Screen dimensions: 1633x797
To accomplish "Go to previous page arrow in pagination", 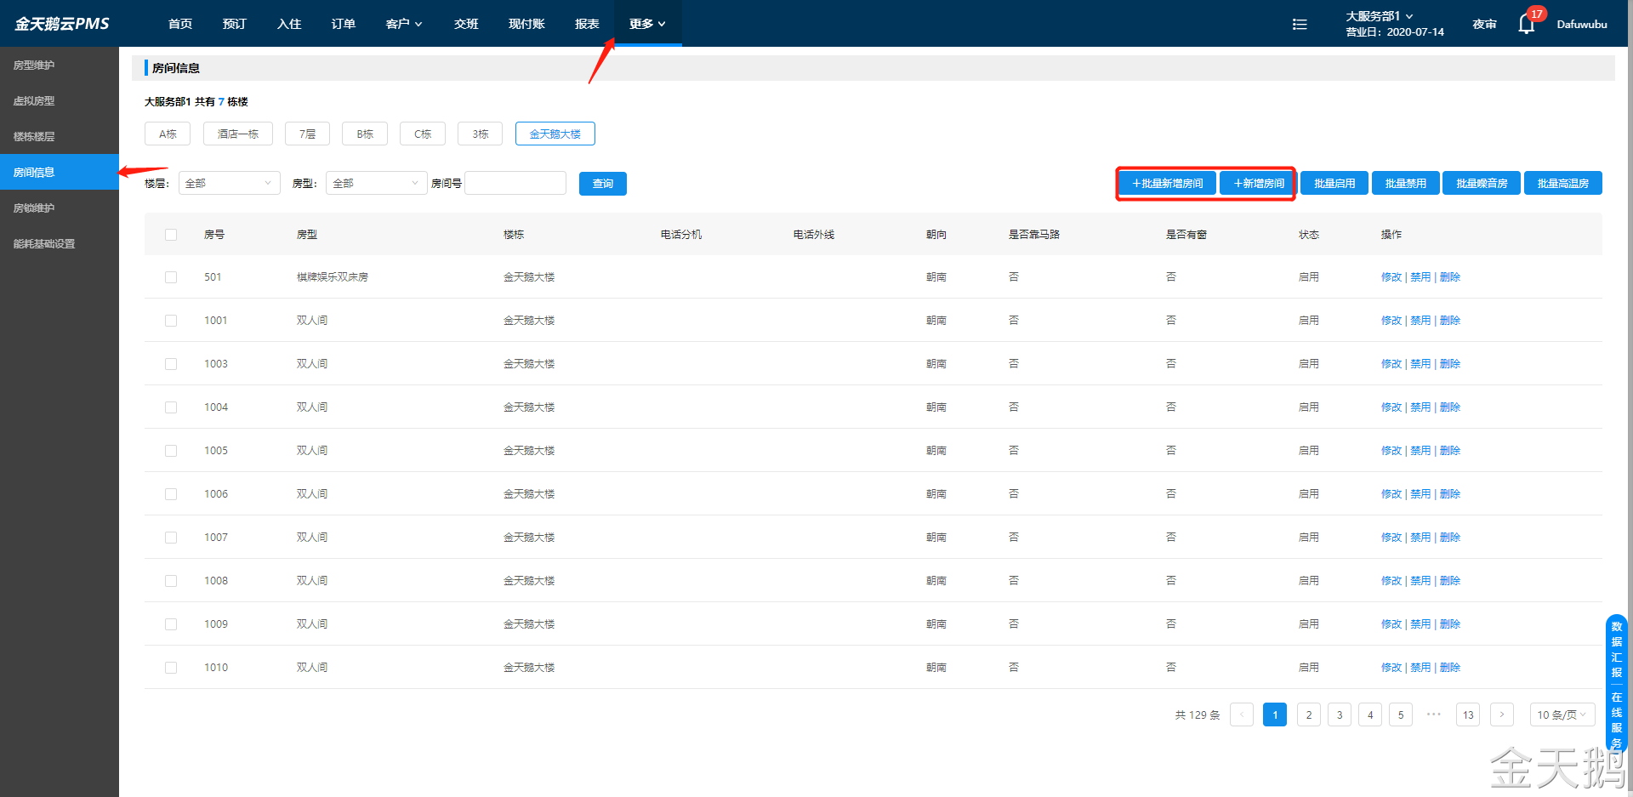I will click(x=1242, y=714).
